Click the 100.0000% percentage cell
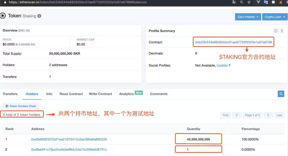288x156 pixels. coord(250,139)
